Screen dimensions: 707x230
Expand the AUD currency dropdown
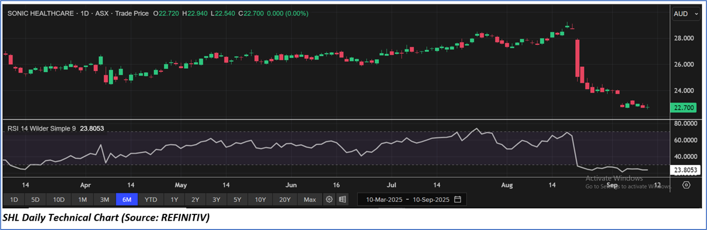click(686, 14)
